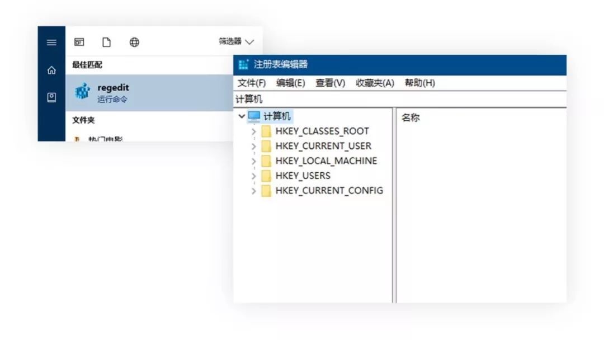This screenshot has height=340, width=604.
Task: Select the apps filter icon above search results
Action: click(x=78, y=42)
